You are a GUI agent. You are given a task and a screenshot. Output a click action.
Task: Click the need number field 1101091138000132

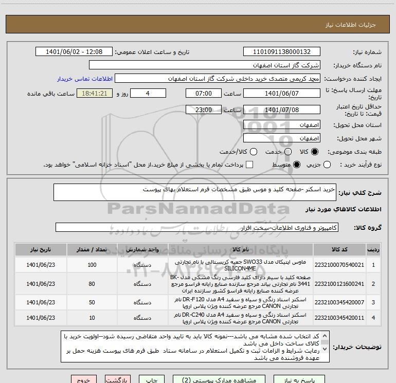[282, 51]
